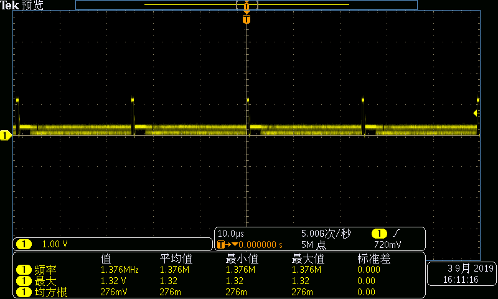Click the date 3 9月 2019
498x299 pixels.
(x=471, y=268)
